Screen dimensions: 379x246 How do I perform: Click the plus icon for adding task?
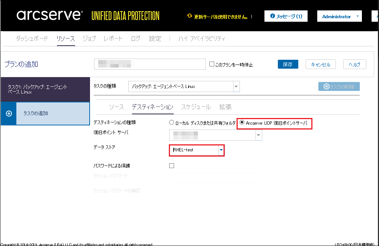click(9, 114)
